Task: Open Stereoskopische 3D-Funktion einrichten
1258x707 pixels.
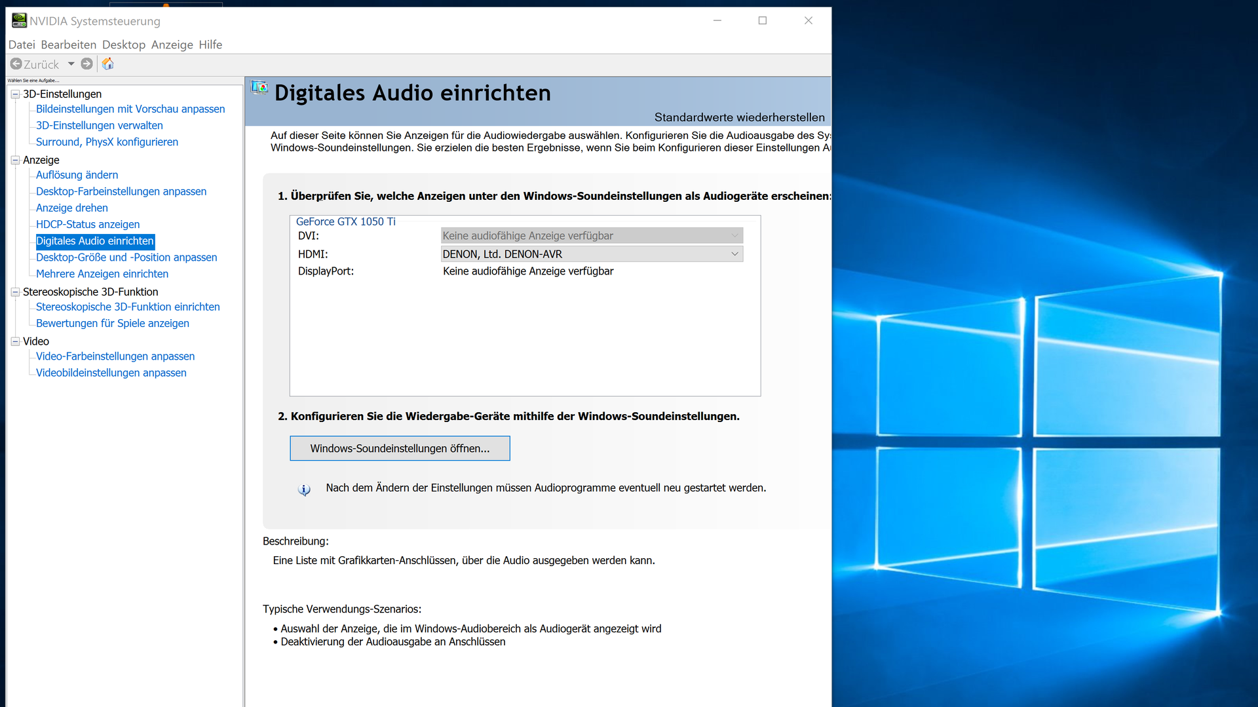Action: [128, 307]
